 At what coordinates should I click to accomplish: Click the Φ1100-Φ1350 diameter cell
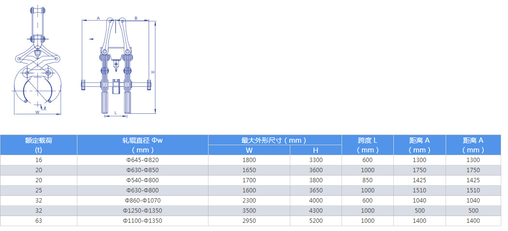[x=142, y=221]
